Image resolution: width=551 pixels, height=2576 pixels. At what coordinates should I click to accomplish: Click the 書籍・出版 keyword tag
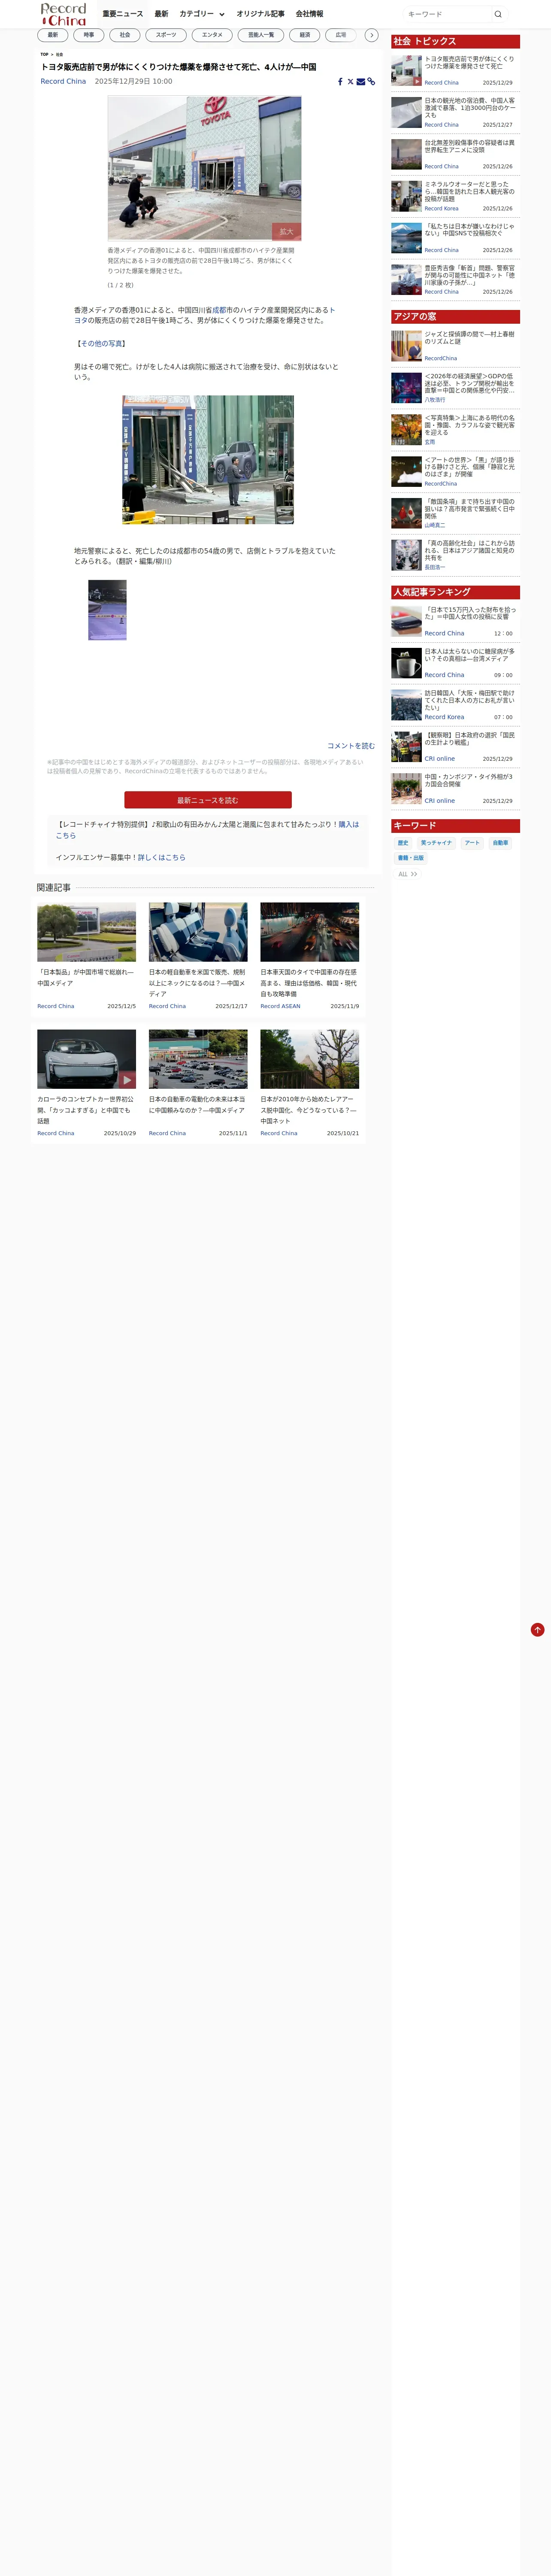pyautogui.click(x=411, y=858)
